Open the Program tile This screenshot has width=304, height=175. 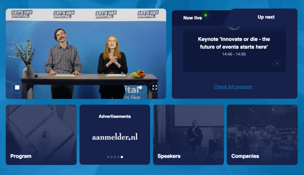tap(41, 135)
